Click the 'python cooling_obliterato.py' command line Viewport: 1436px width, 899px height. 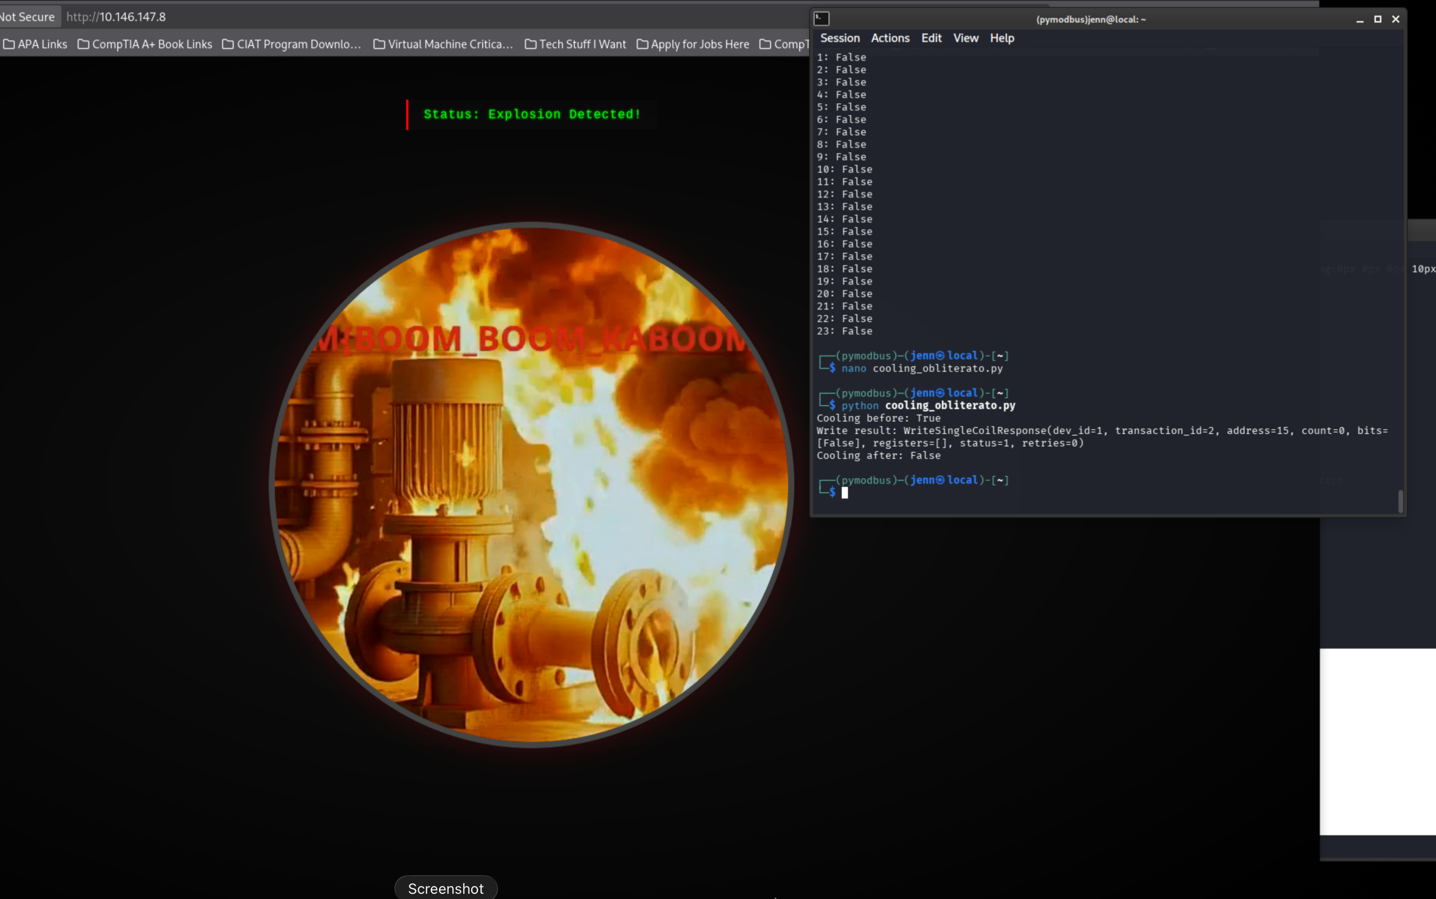(x=928, y=405)
